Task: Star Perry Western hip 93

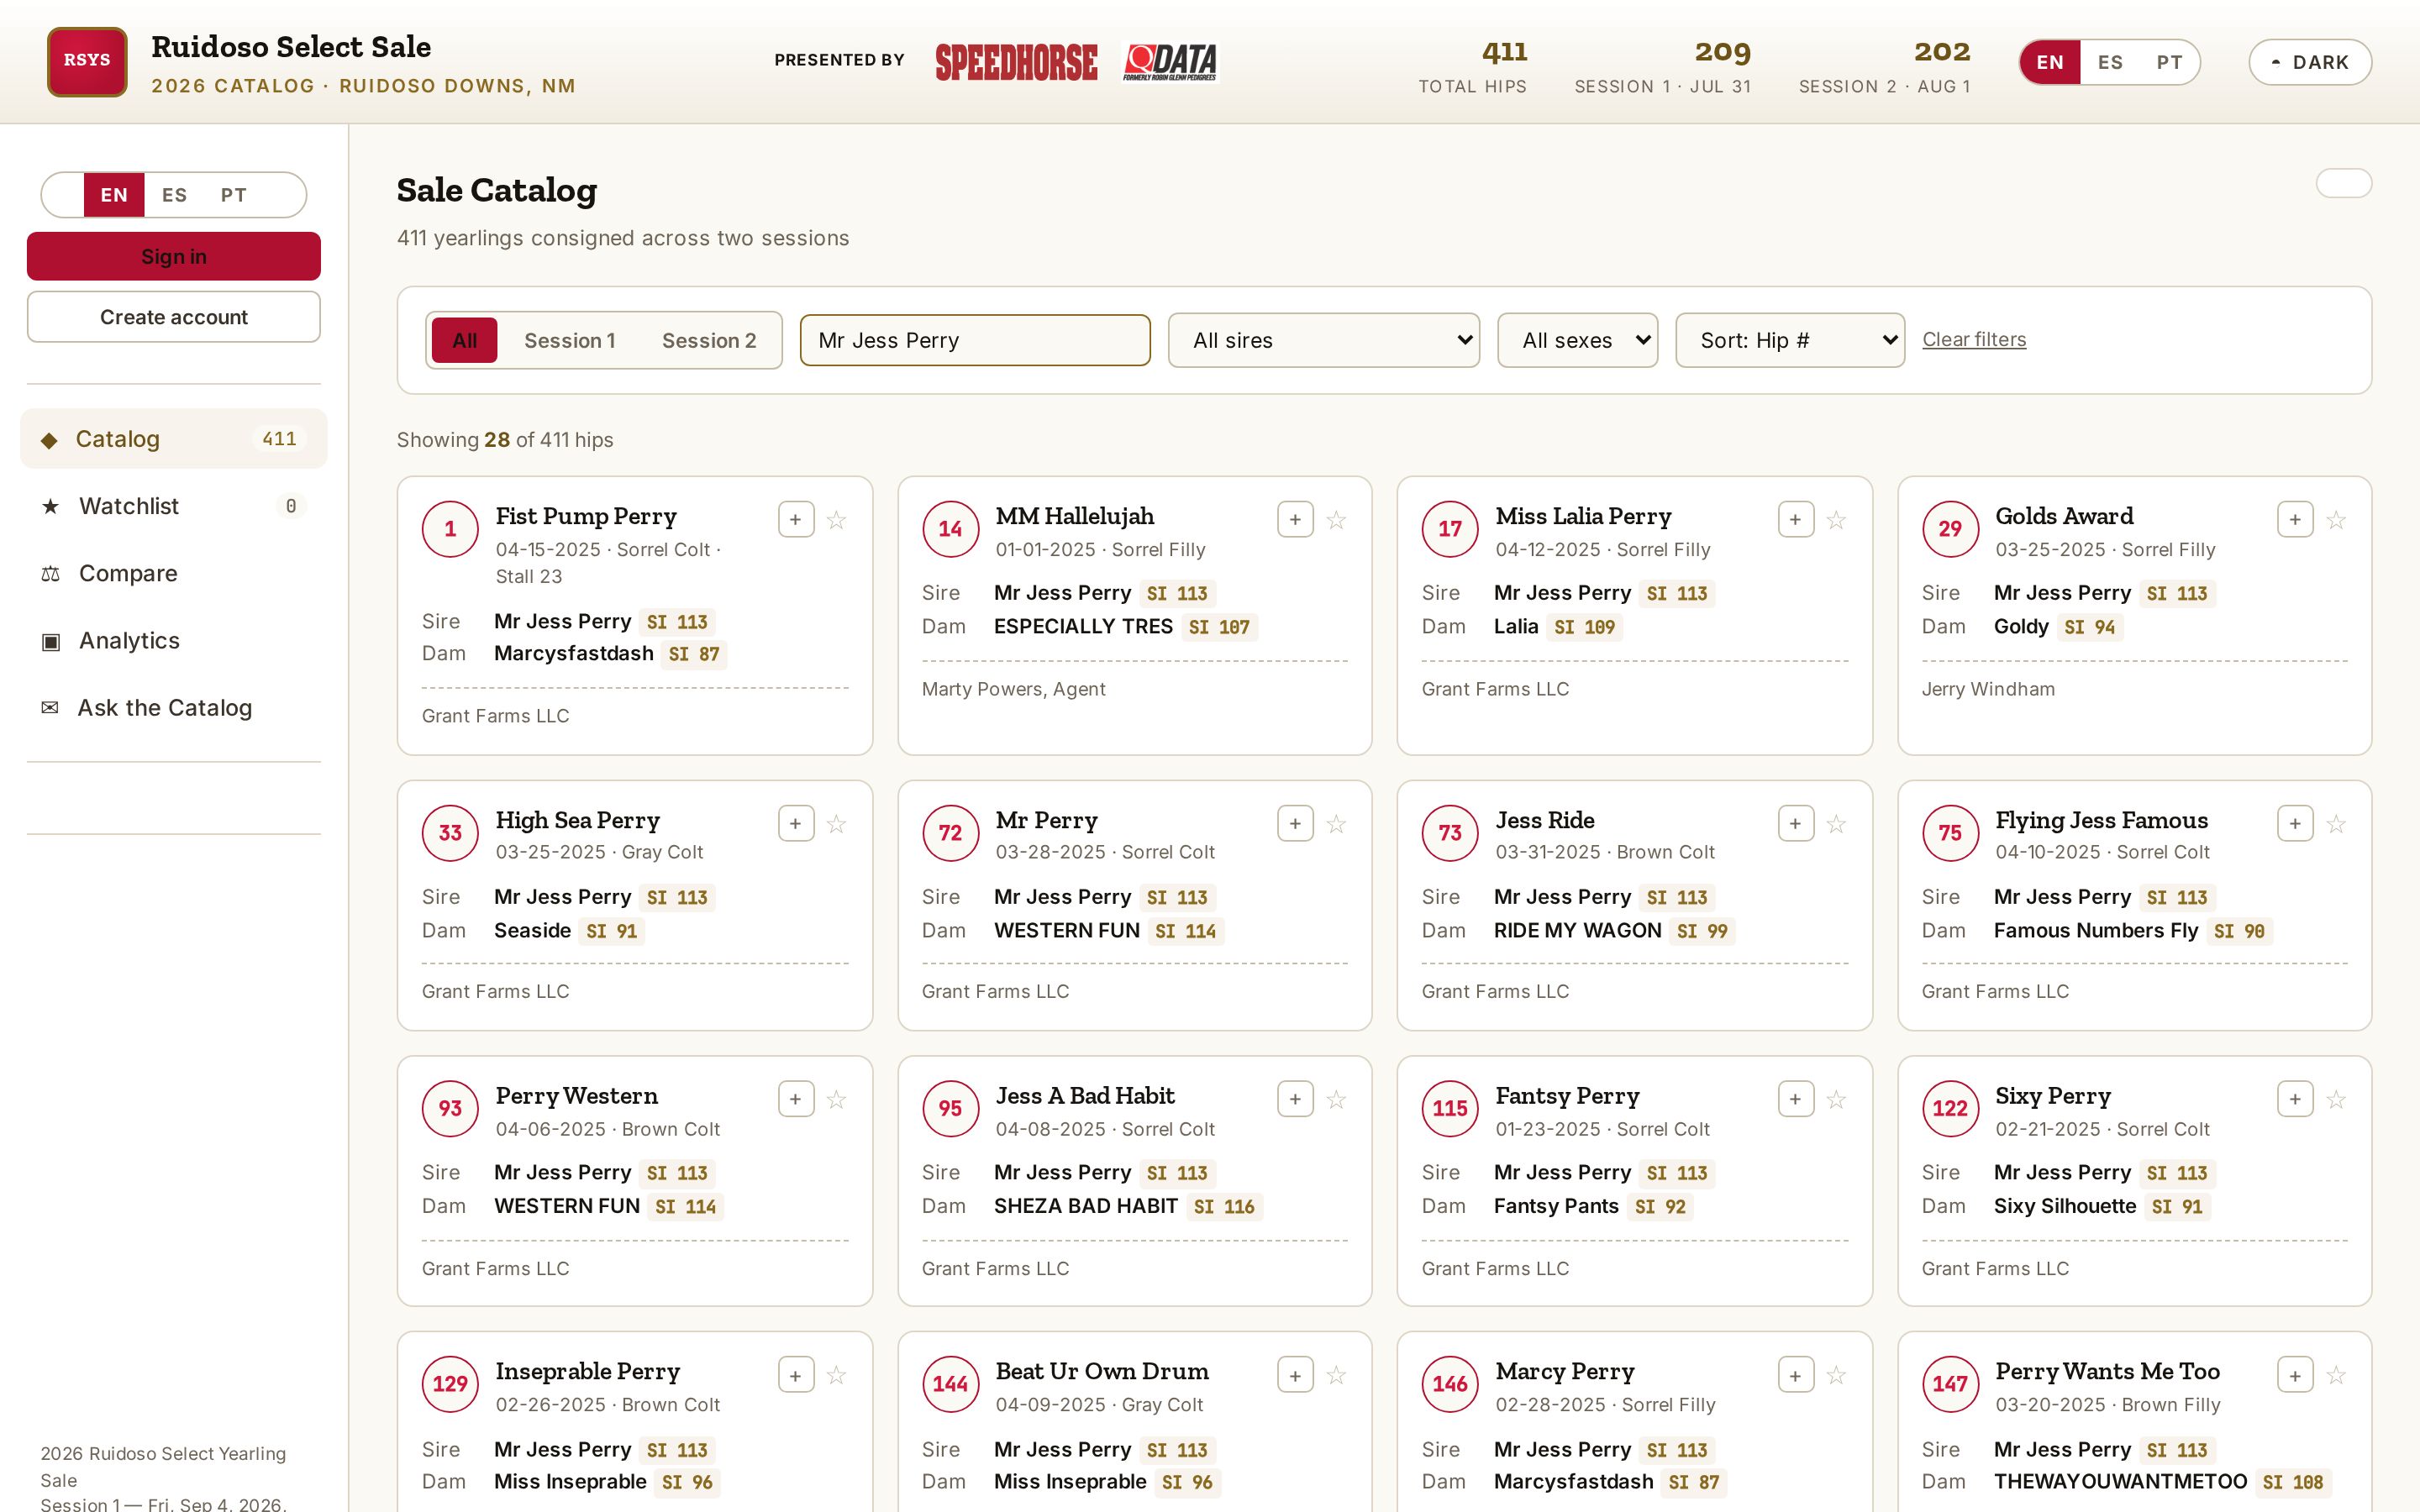Action: click(836, 1100)
